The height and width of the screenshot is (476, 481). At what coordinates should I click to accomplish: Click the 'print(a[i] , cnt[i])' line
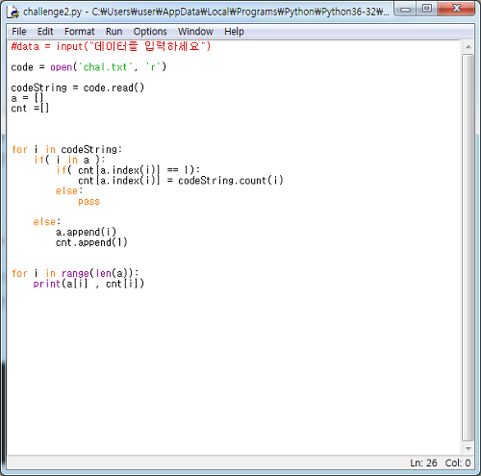click(89, 284)
